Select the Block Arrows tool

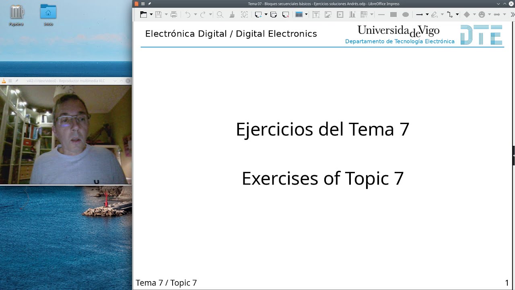pyautogui.click(x=497, y=14)
